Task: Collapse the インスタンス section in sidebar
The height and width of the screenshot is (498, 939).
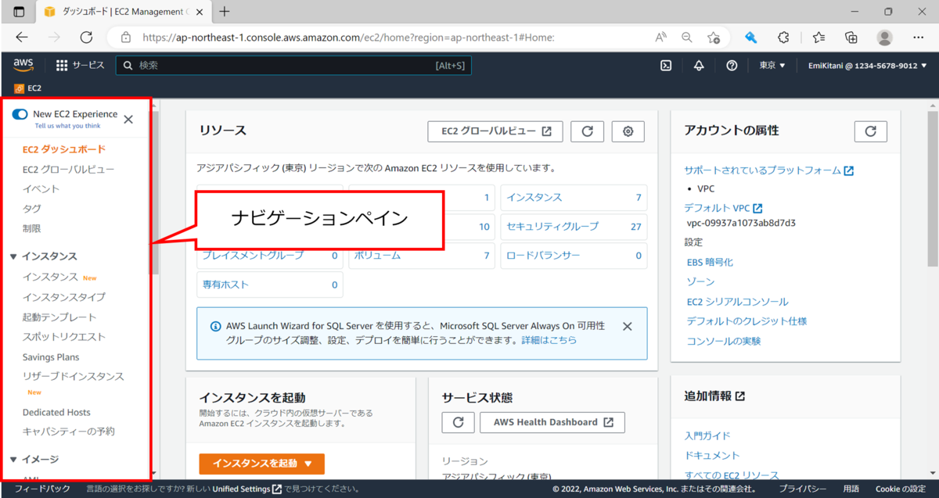Action: point(13,256)
